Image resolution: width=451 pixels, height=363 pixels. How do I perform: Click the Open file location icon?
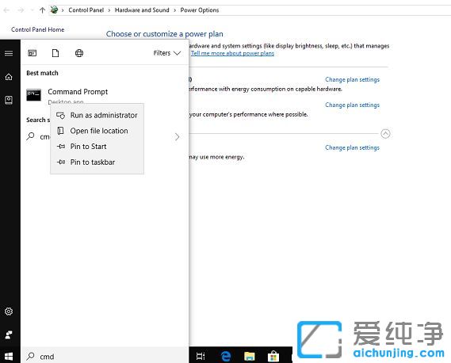(61, 131)
